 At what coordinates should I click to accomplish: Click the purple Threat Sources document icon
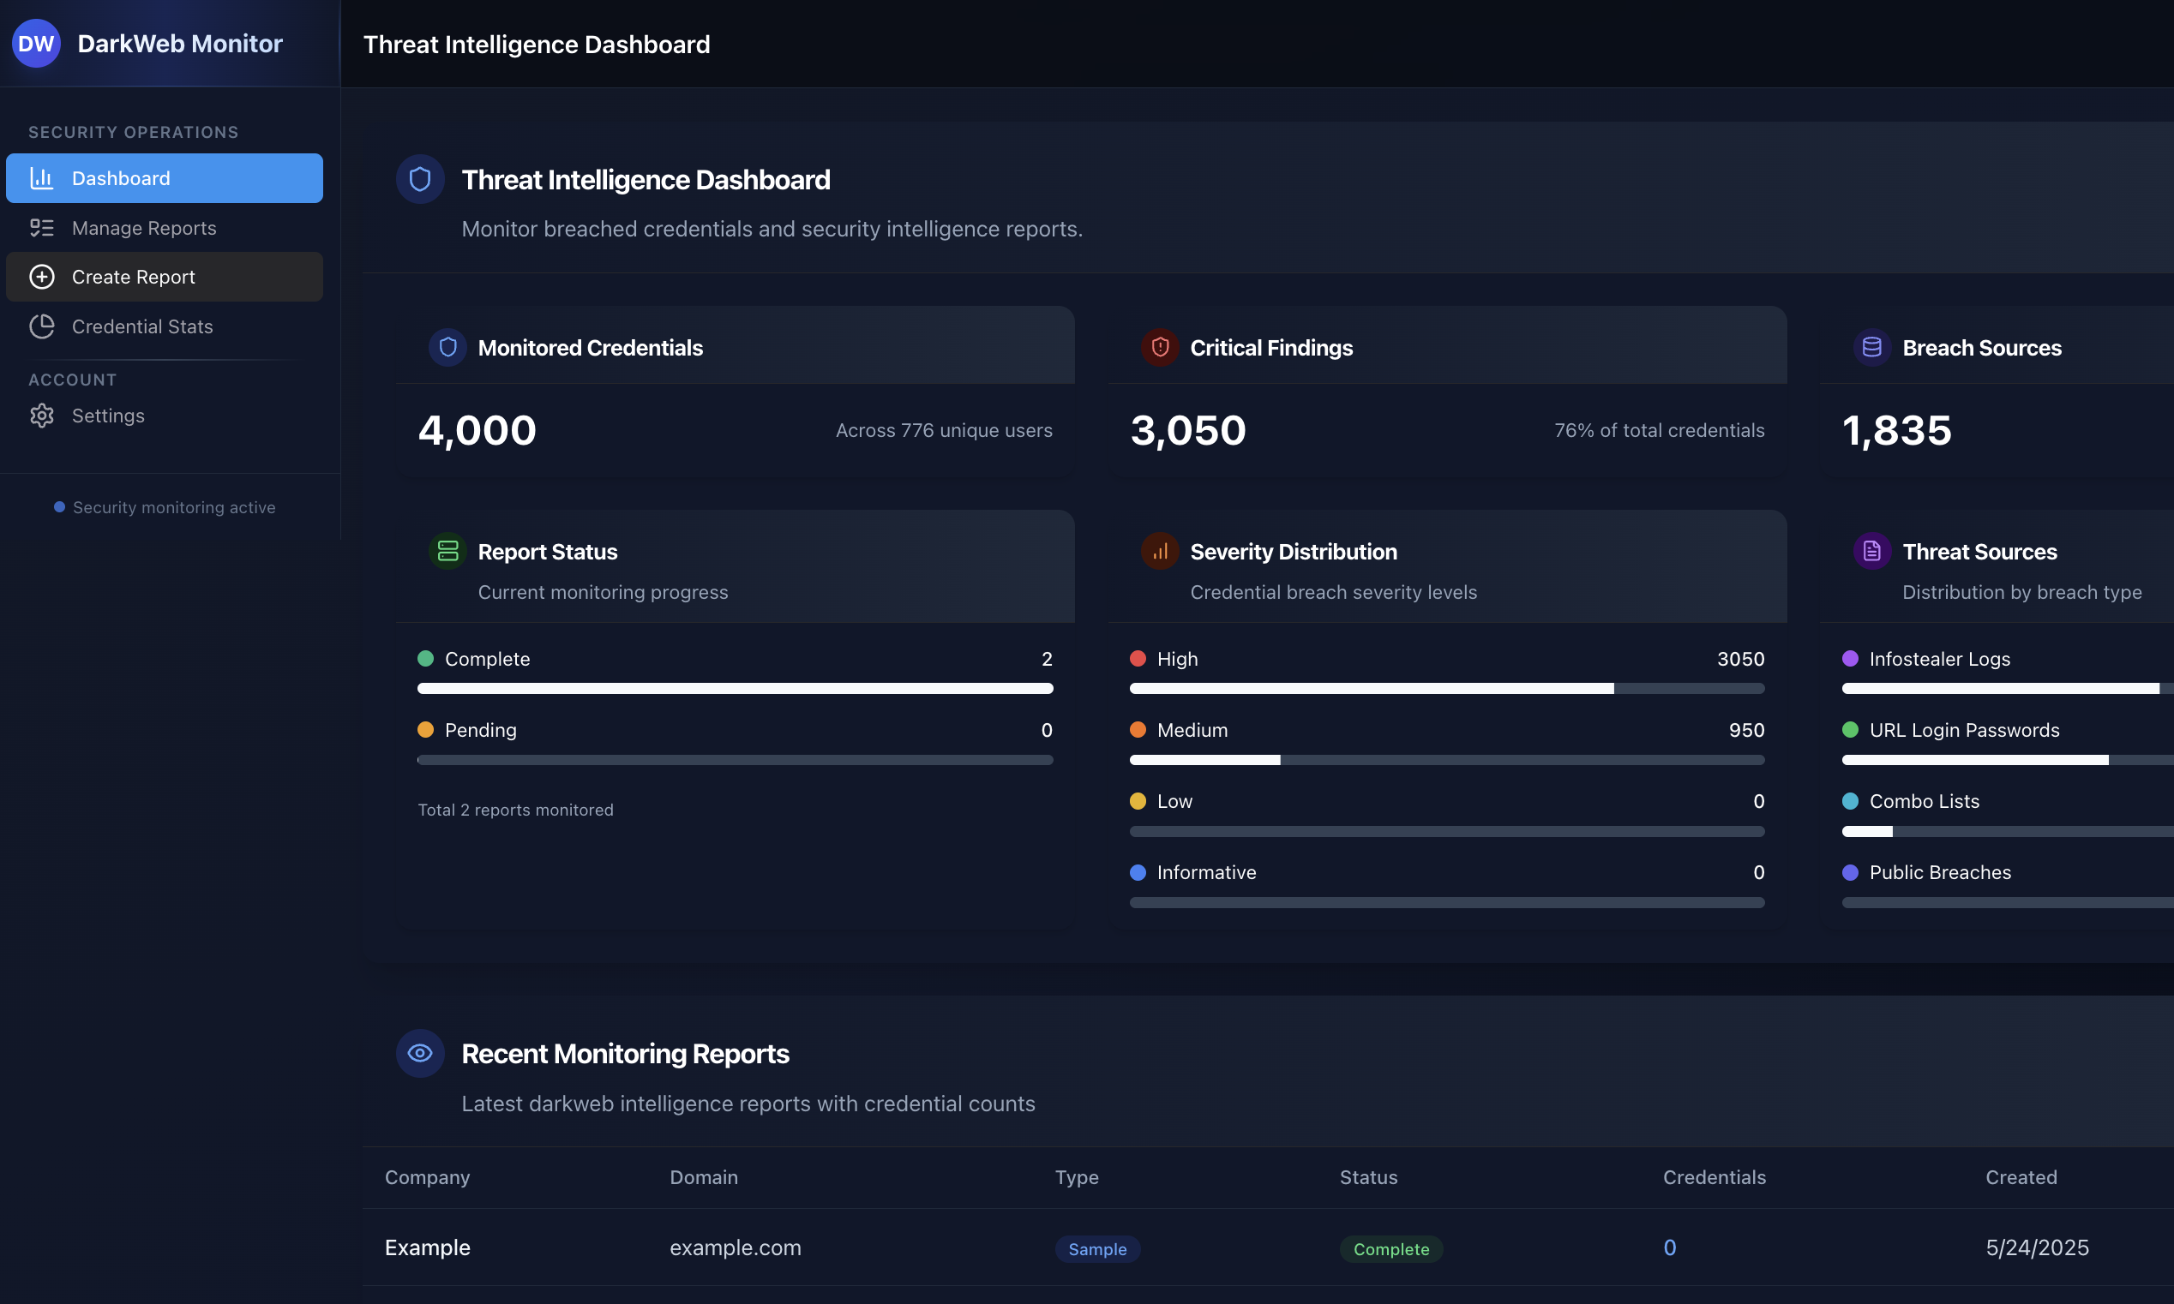tap(1871, 552)
